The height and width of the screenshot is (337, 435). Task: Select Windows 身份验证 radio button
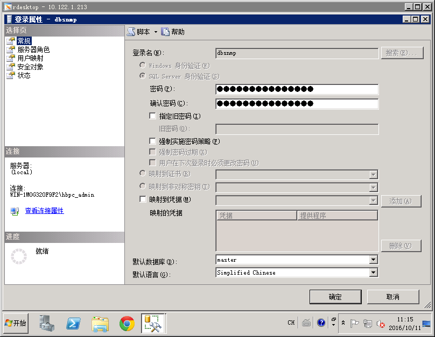[143, 65]
